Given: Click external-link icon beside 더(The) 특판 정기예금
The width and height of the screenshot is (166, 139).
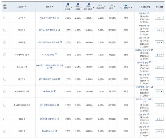Looking at the screenshot, I should point(59,30).
